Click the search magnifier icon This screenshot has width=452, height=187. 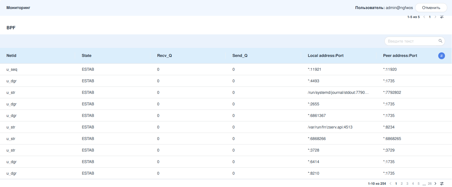tap(440, 41)
